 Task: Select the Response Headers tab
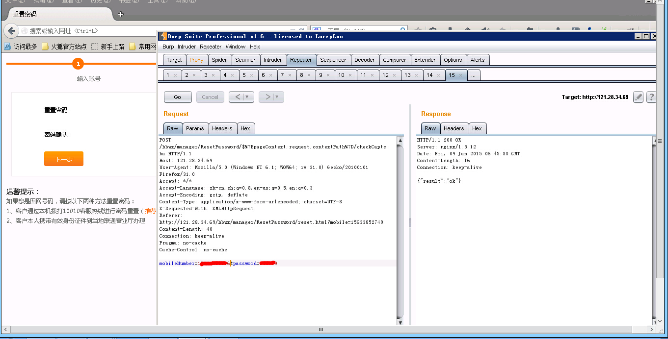(454, 128)
